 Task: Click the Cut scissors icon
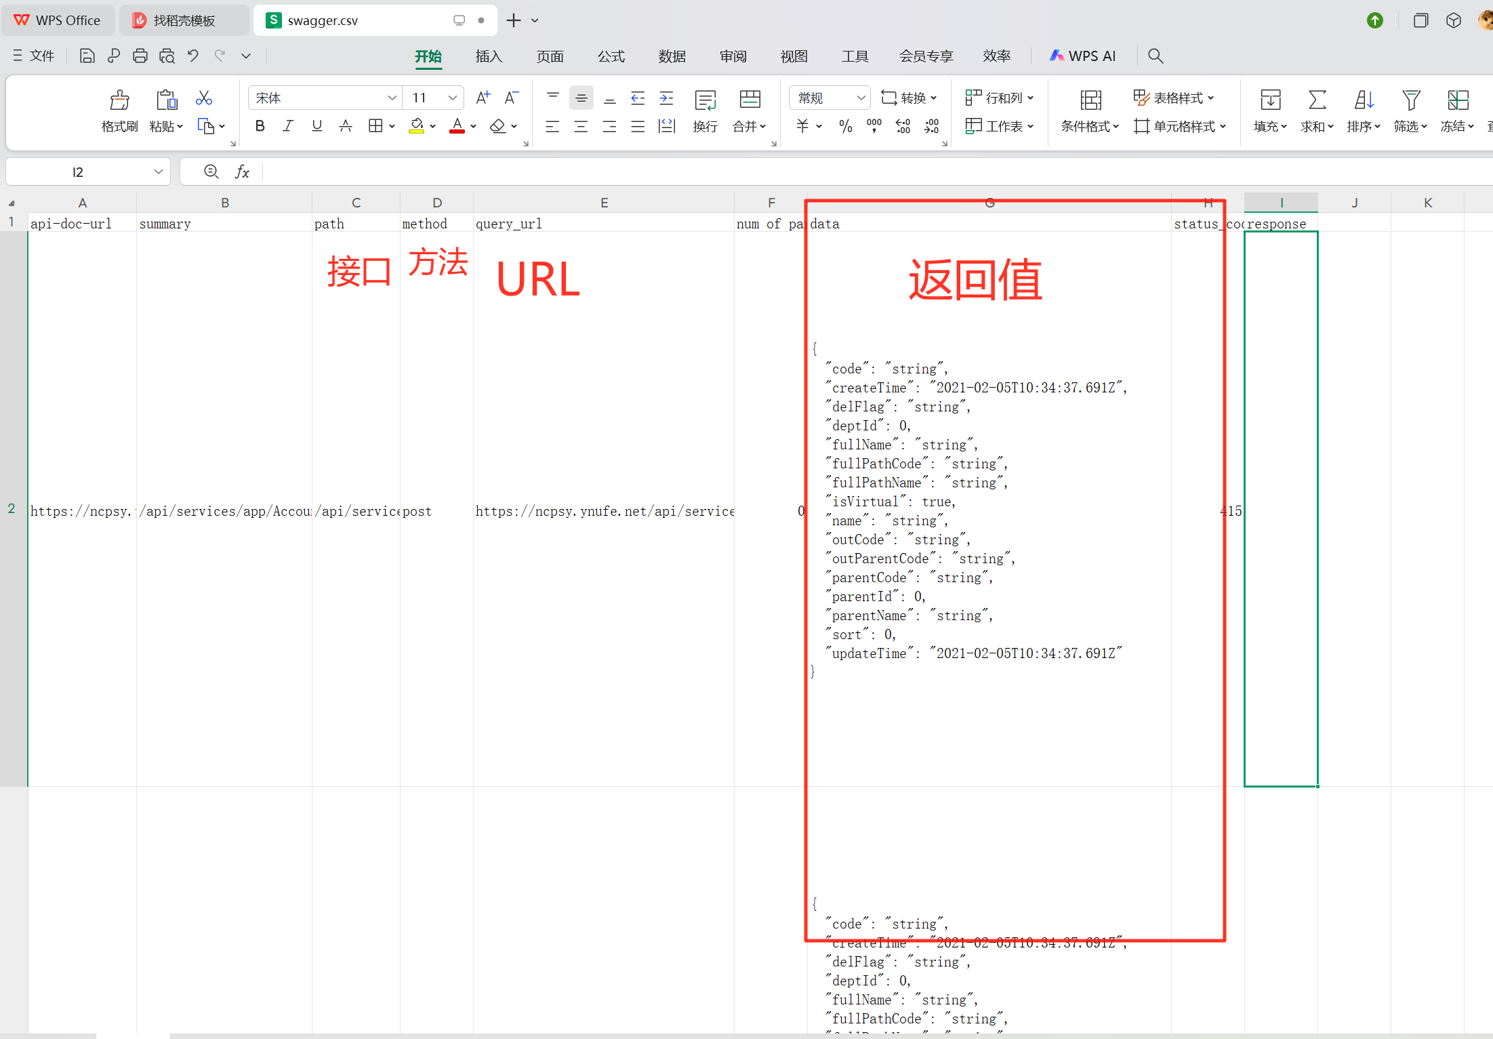click(203, 98)
